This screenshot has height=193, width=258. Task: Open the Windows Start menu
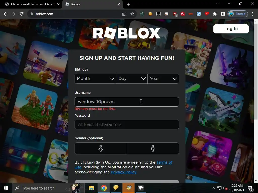(x=6, y=188)
